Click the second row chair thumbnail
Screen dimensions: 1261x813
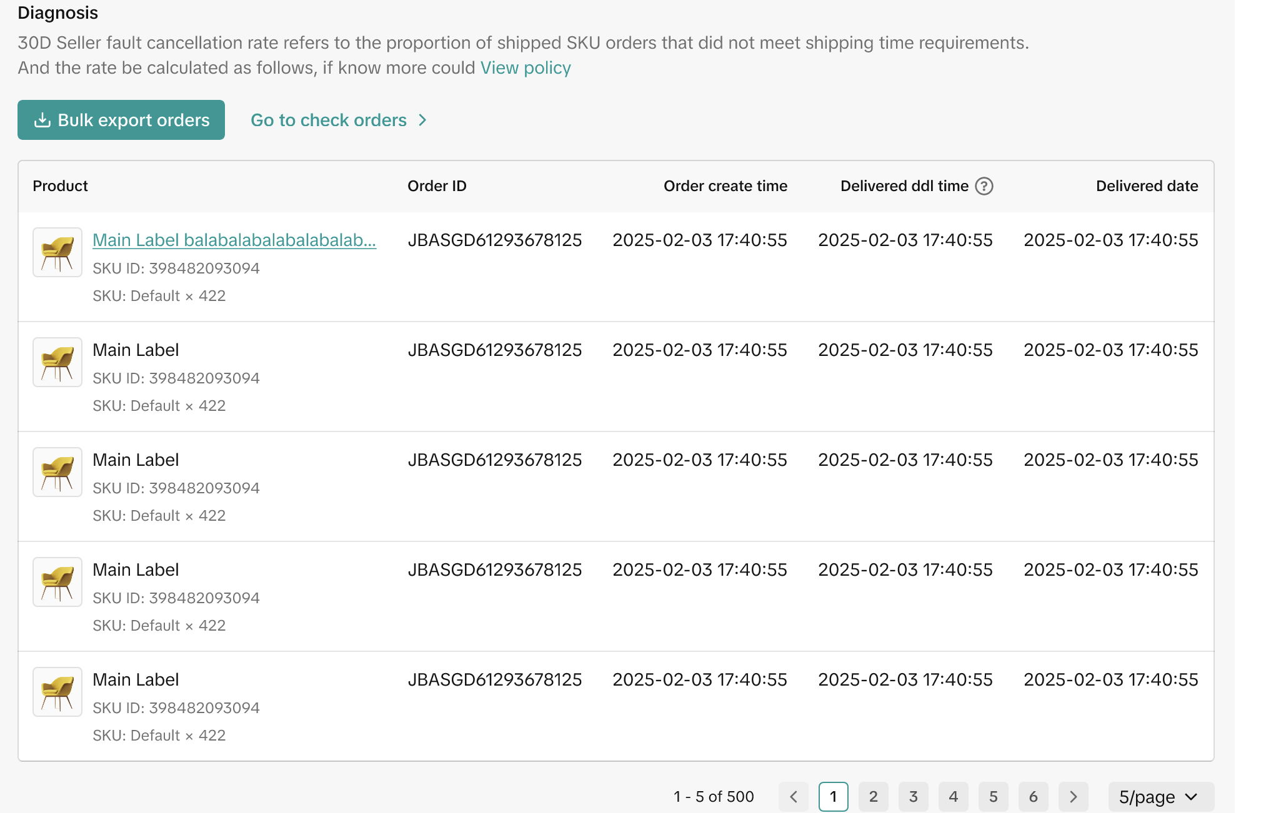point(57,362)
